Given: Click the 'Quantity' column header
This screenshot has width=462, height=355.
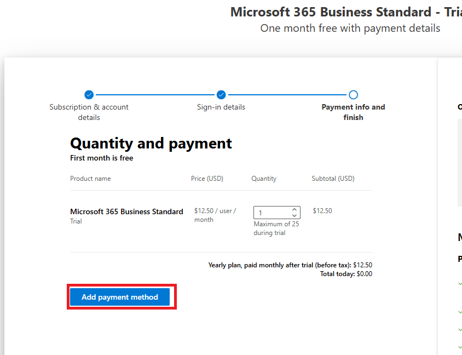Looking at the screenshot, I should click(264, 179).
